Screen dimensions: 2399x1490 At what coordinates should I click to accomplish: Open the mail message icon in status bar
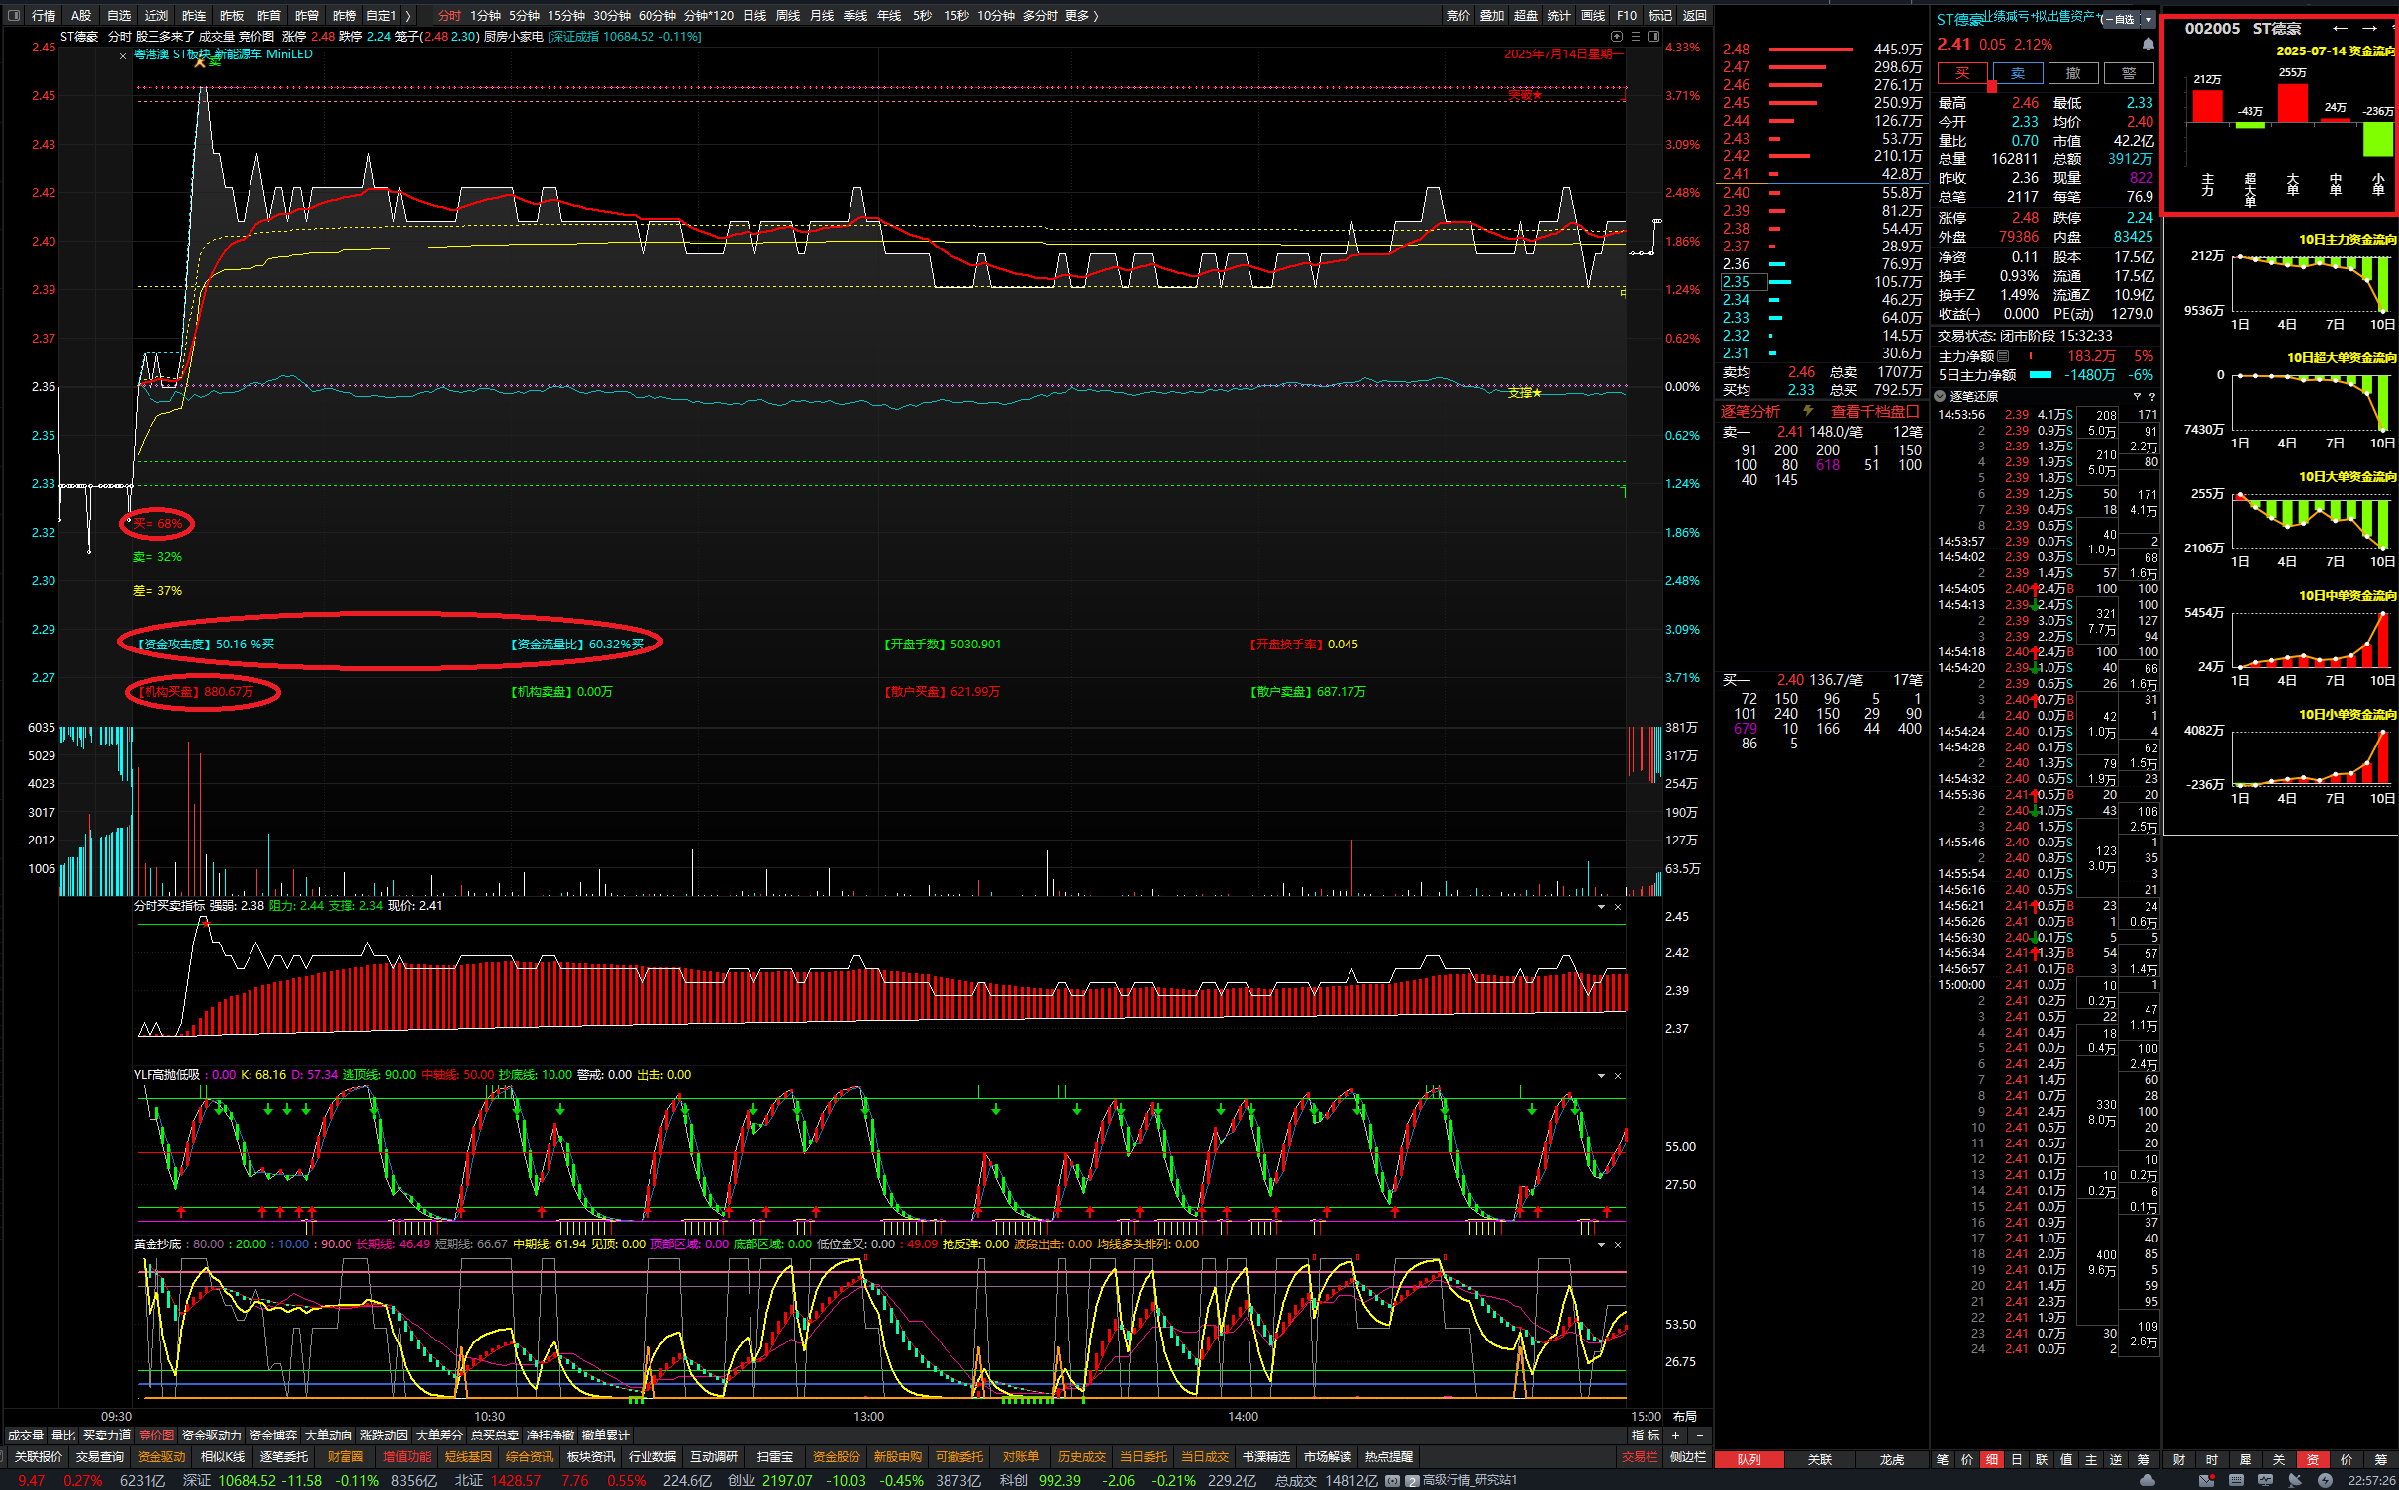[2206, 1480]
